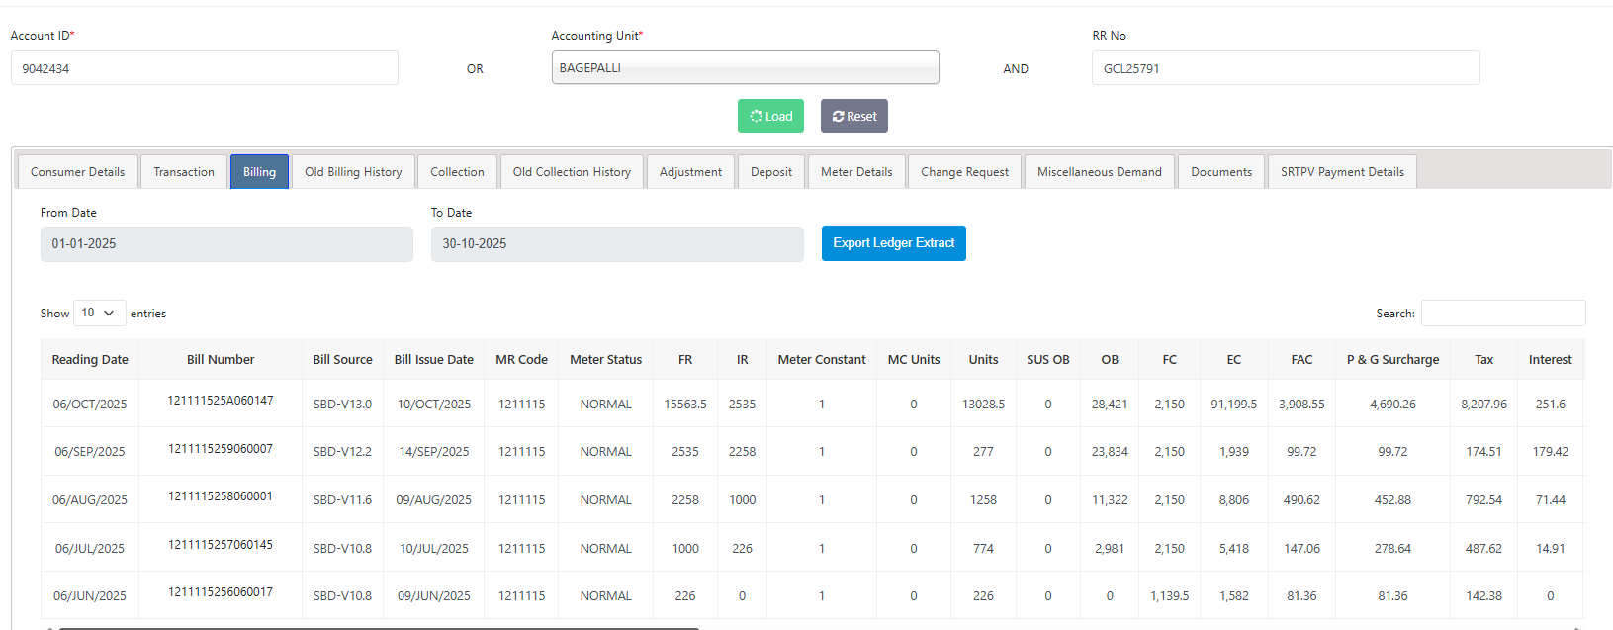Sort by the Reading Date column header
The image size is (1613, 630).
click(x=90, y=360)
